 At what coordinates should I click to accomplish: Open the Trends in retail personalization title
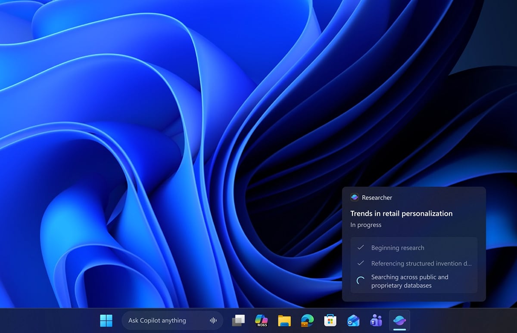[402, 213]
